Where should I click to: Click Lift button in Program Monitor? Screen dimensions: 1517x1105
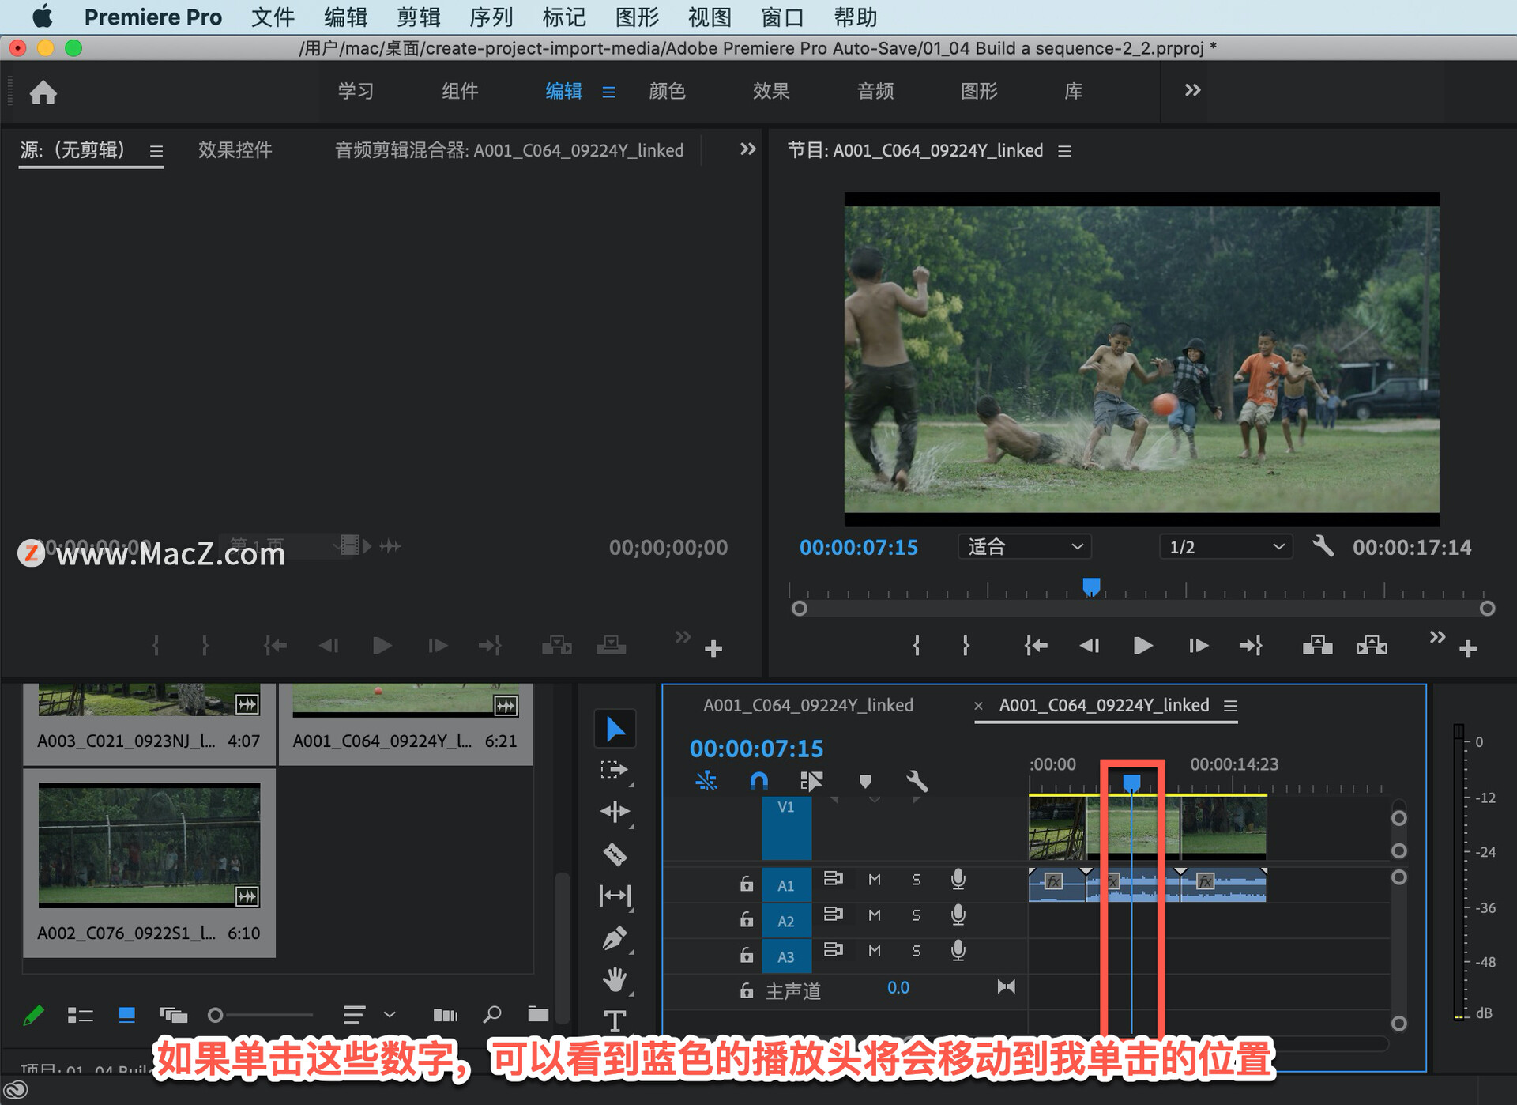click(x=1317, y=646)
